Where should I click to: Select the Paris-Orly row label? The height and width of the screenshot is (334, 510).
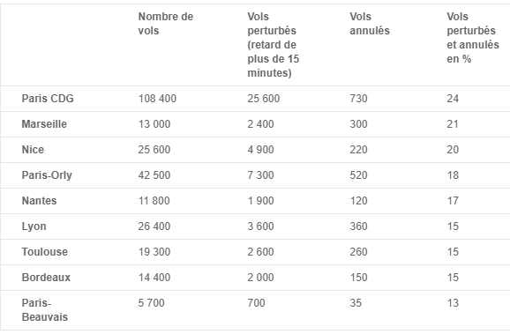(47, 175)
